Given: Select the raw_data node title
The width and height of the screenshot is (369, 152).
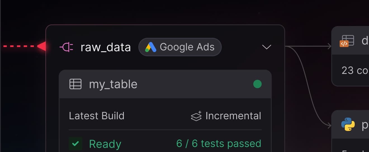Looking at the screenshot, I should click(x=106, y=47).
